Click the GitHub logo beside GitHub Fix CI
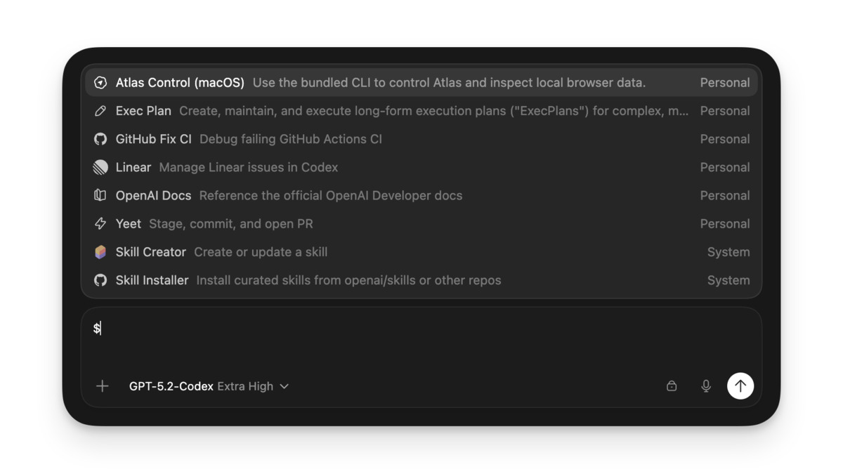The height and width of the screenshot is (474, 843). (x=100, y=138)
